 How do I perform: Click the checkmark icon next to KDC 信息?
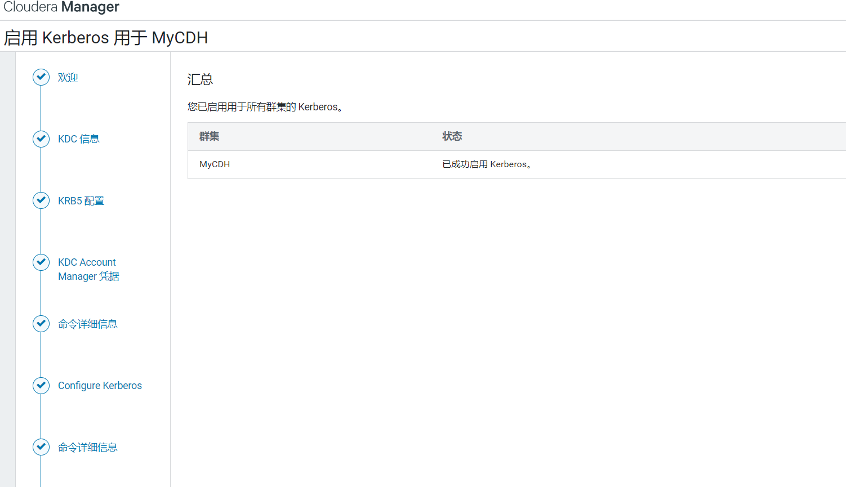(41, 138)
